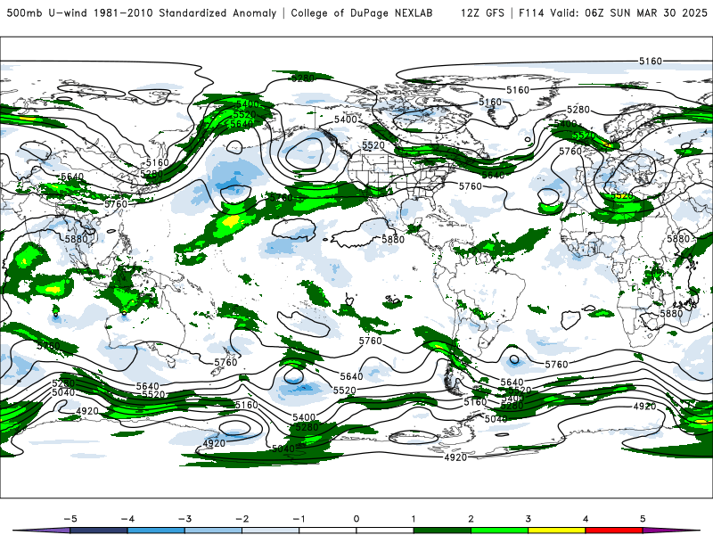Click the '1981-2010 Standardized Anomaly' text
713x535 pixels.
point(185,12)
